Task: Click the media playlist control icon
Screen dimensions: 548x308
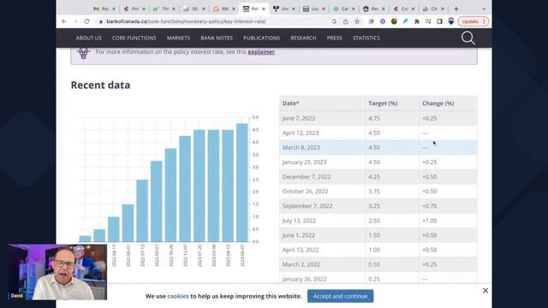Action: click(428, 21)
